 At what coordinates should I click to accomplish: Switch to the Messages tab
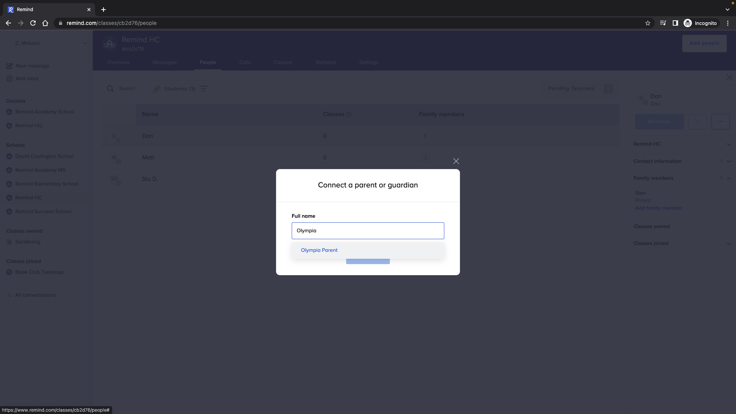[x=164, y=62]
